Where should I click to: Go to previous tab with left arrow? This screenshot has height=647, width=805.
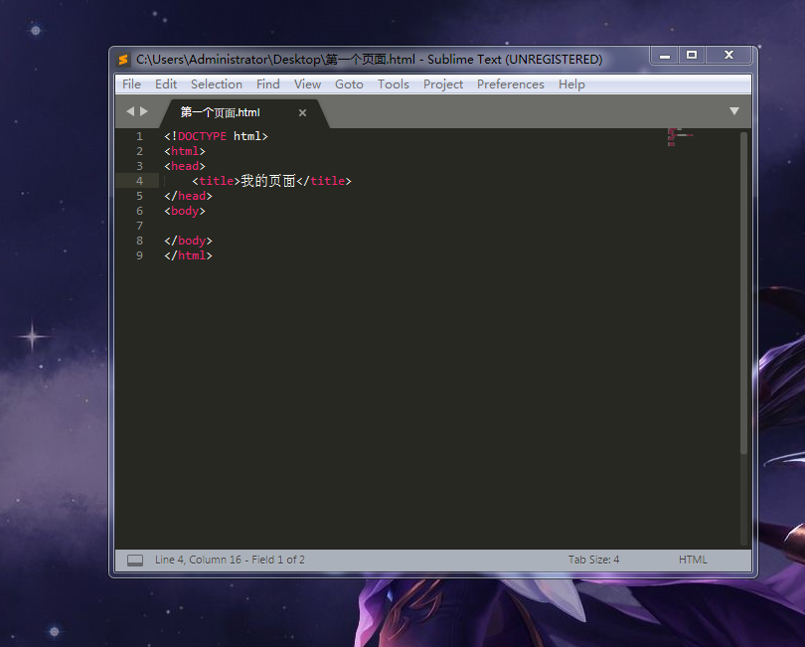pos(130,111)
